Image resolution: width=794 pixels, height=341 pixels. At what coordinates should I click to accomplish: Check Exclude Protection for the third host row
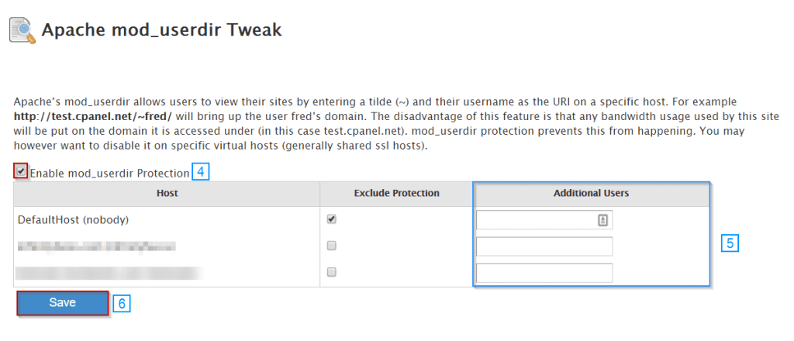331,272
